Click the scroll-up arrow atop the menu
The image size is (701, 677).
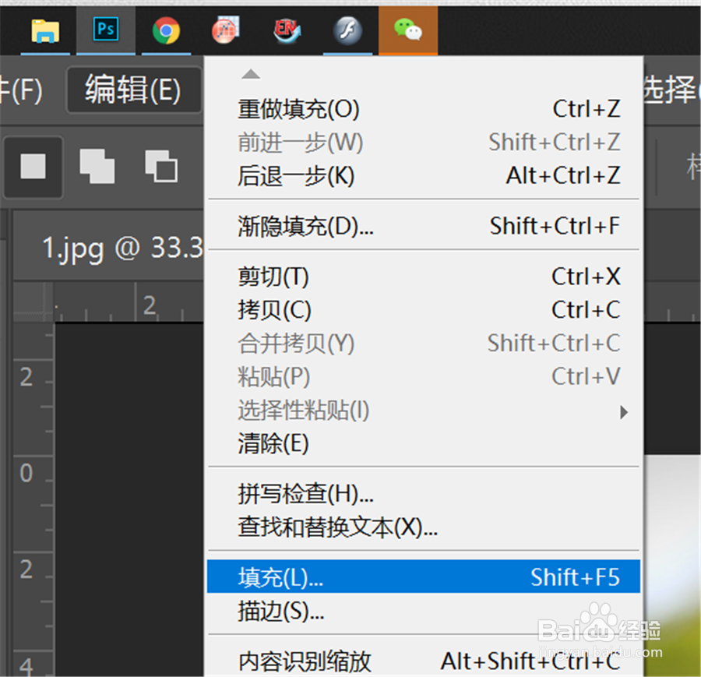[x=250, y=72]
